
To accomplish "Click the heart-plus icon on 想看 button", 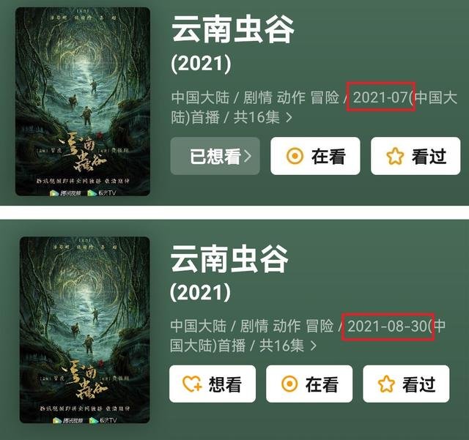I will pos(192,384).
